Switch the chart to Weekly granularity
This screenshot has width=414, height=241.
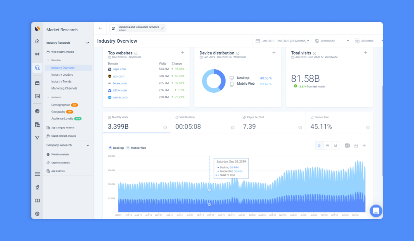pos(327,146)
